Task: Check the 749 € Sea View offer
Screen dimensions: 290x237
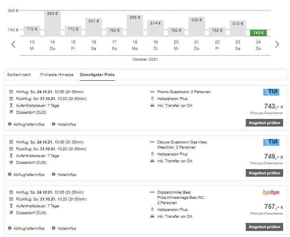Action: coord(264,173)
